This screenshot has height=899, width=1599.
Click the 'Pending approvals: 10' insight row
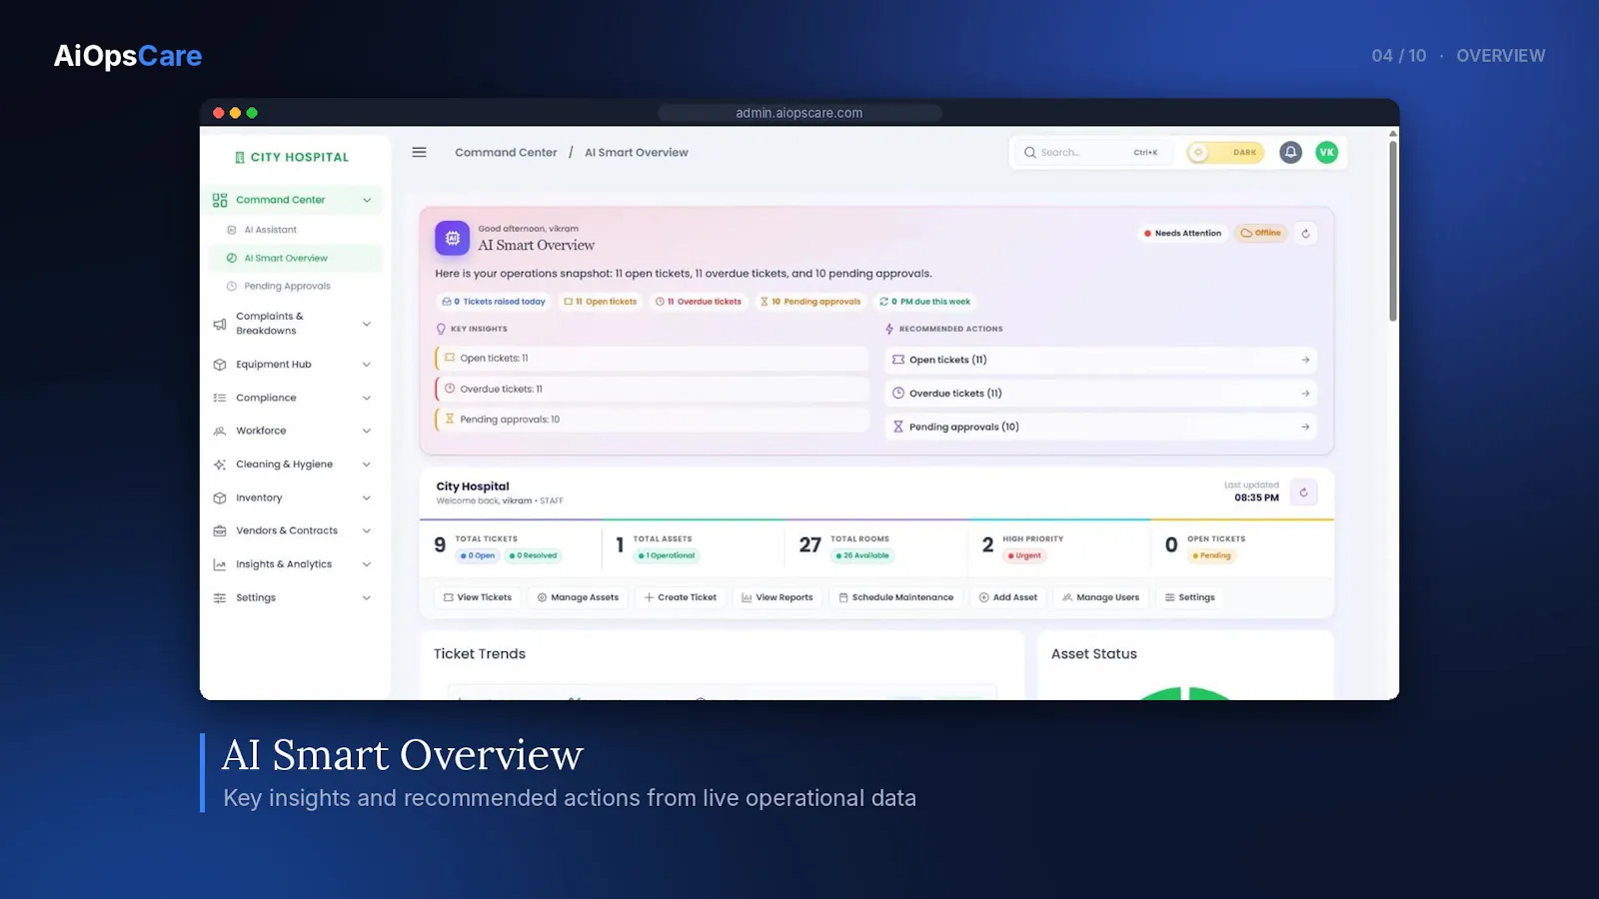[653, 420]
